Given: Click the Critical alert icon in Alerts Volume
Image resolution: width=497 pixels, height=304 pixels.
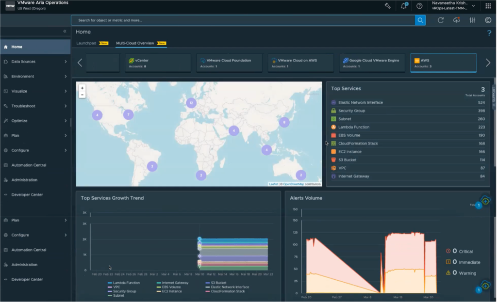Looking at the screenshot, I should (x=448, y=252).
